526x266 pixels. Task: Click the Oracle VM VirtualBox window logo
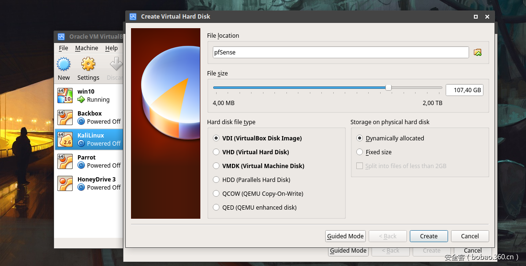[x=61, y=36]
